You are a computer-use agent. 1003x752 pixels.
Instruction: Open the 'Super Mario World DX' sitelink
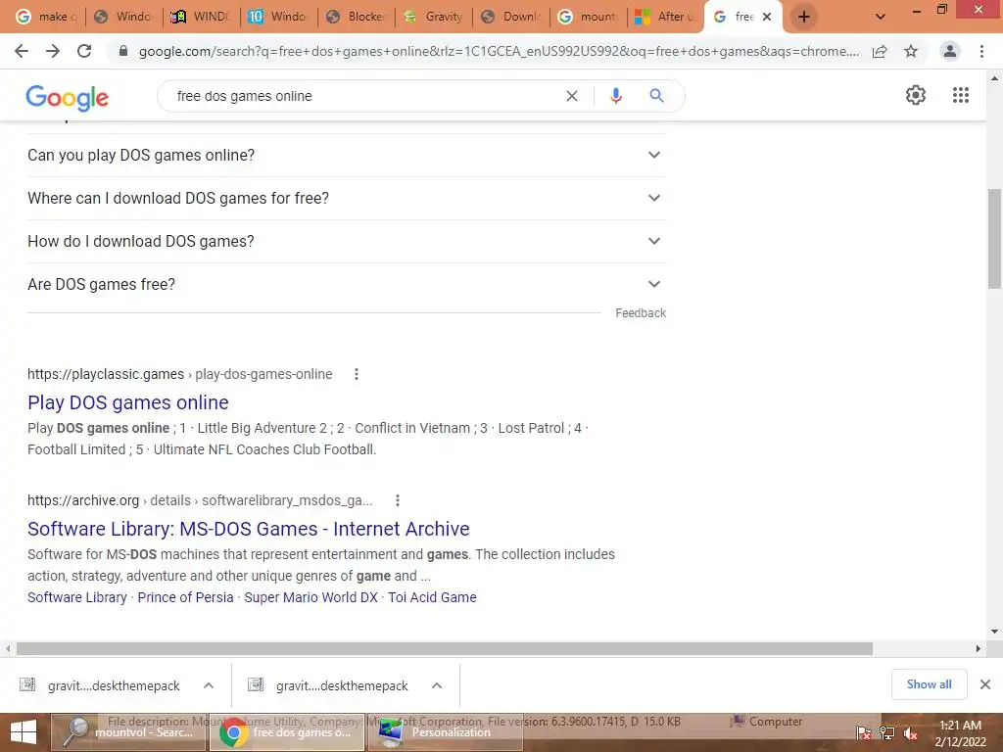310,597
